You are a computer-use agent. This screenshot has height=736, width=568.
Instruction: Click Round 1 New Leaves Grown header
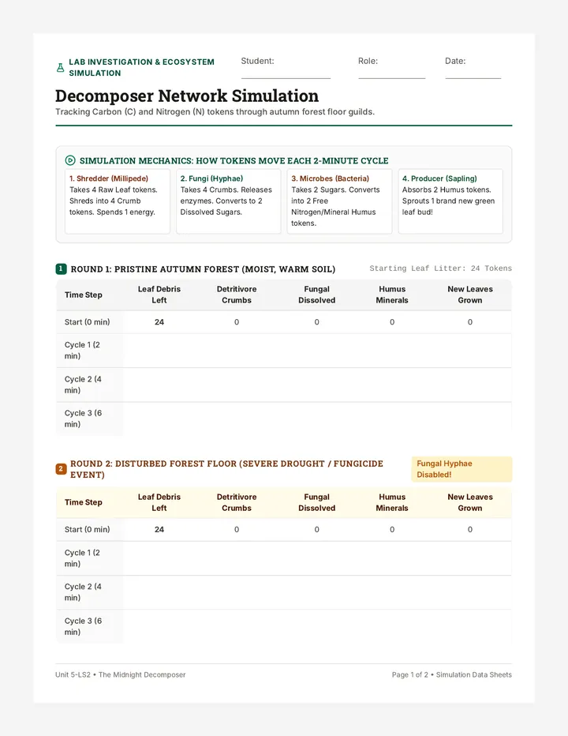tap(470, 295)
